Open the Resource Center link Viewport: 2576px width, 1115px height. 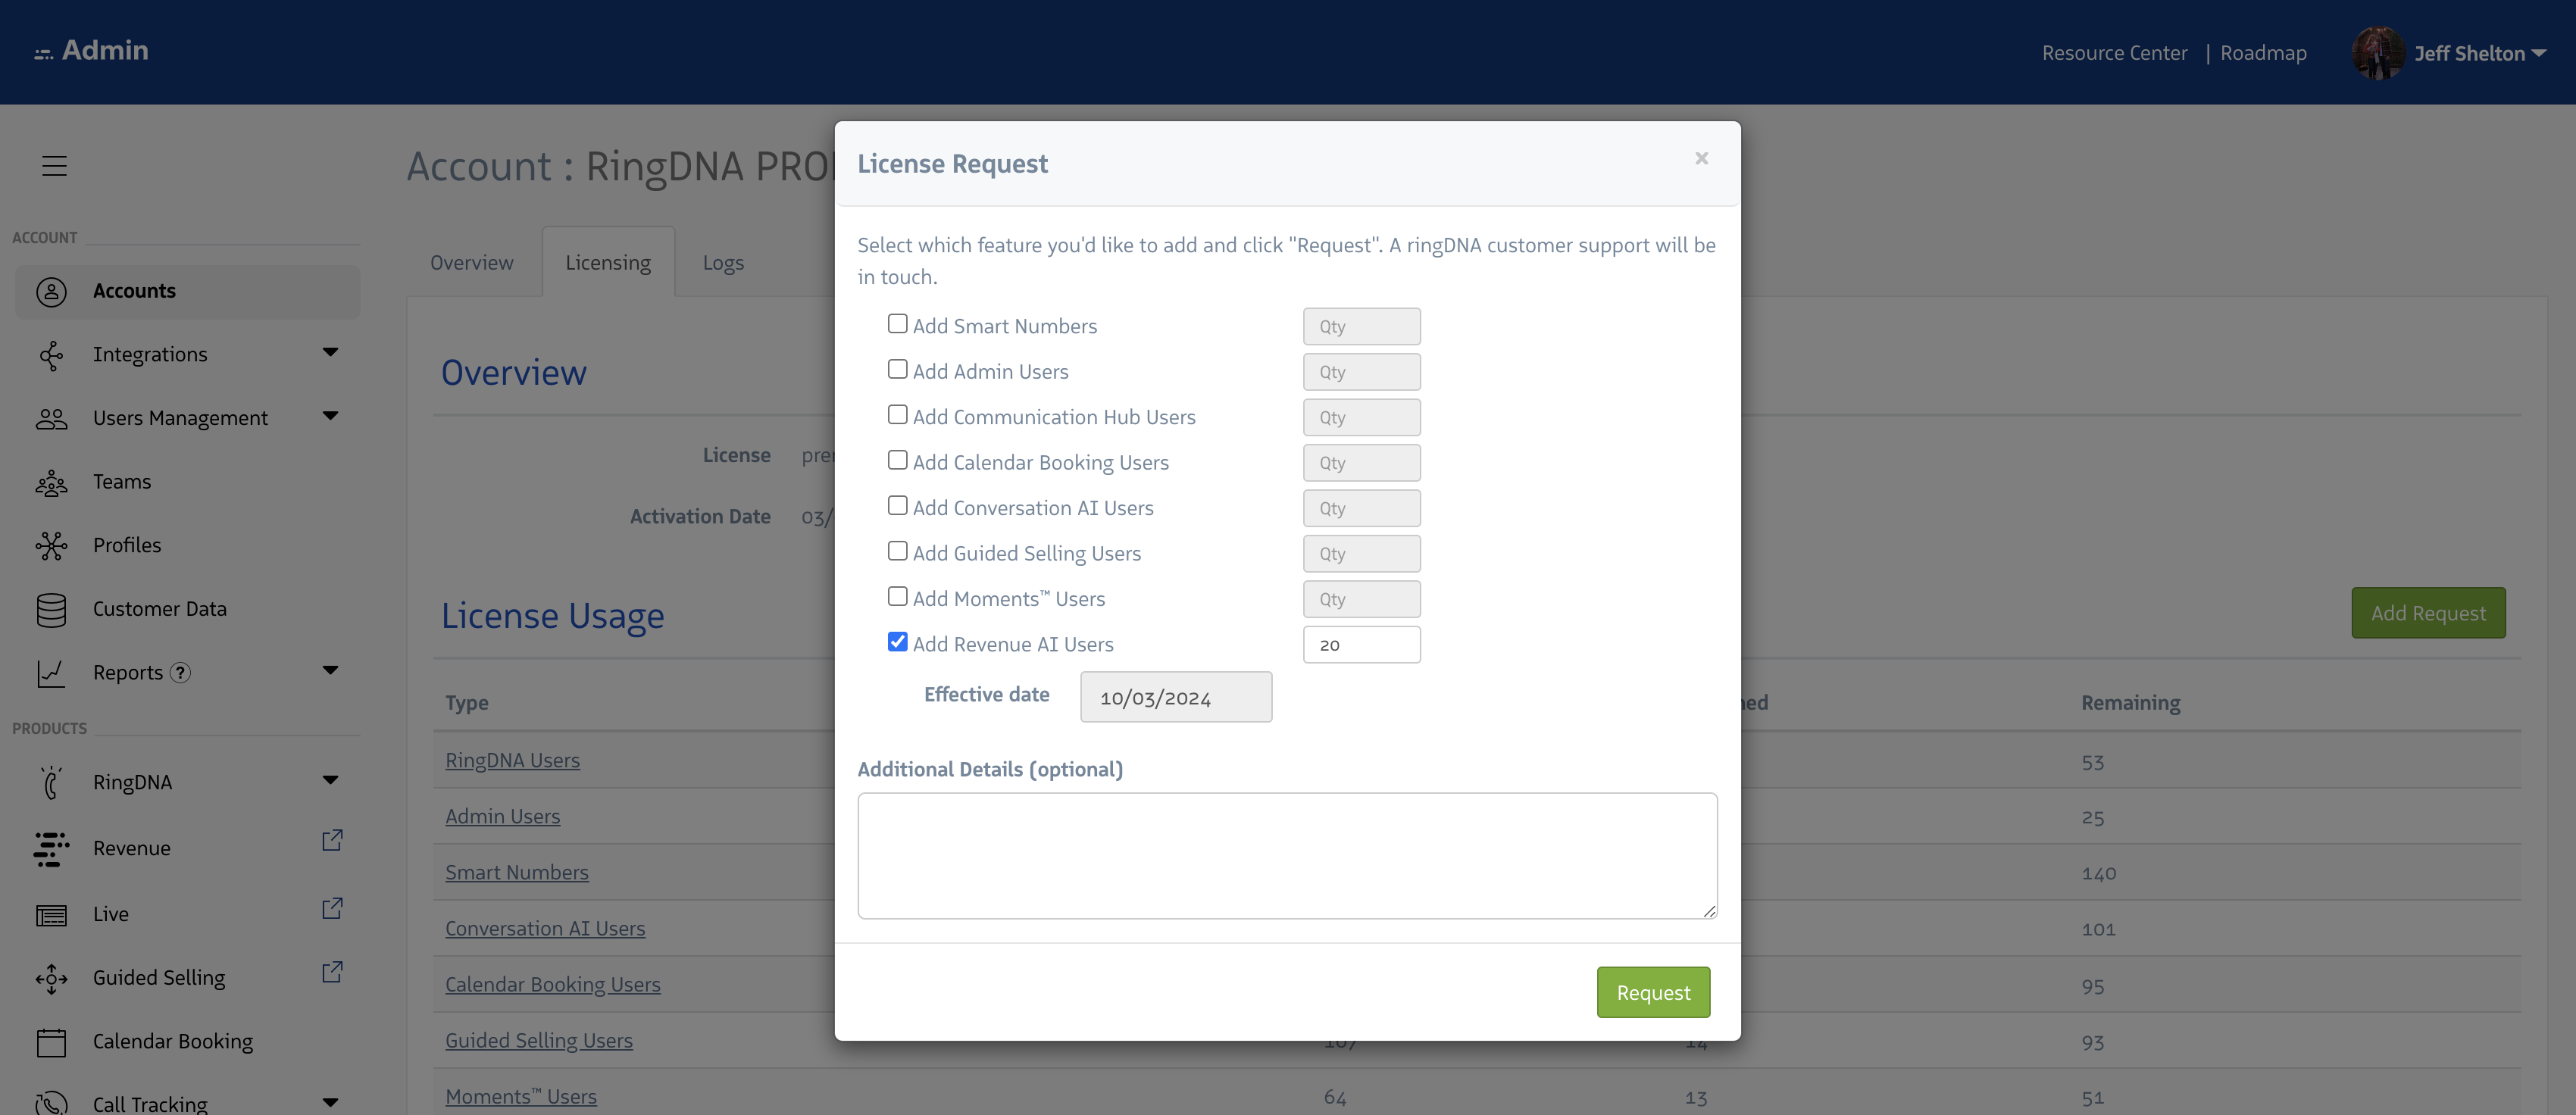[2114, 53]
